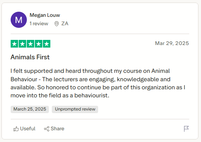This screenshot has height=142, width=201.
Task: Click the Share network icon
Action: (47, 129)
